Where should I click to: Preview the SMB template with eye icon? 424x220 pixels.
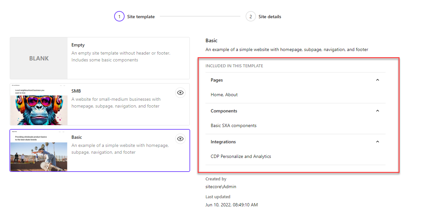coord(180,93)
